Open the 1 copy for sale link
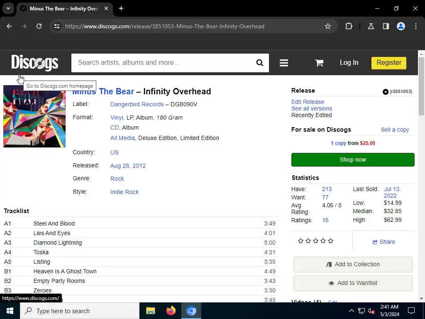 tap(338, 143)
